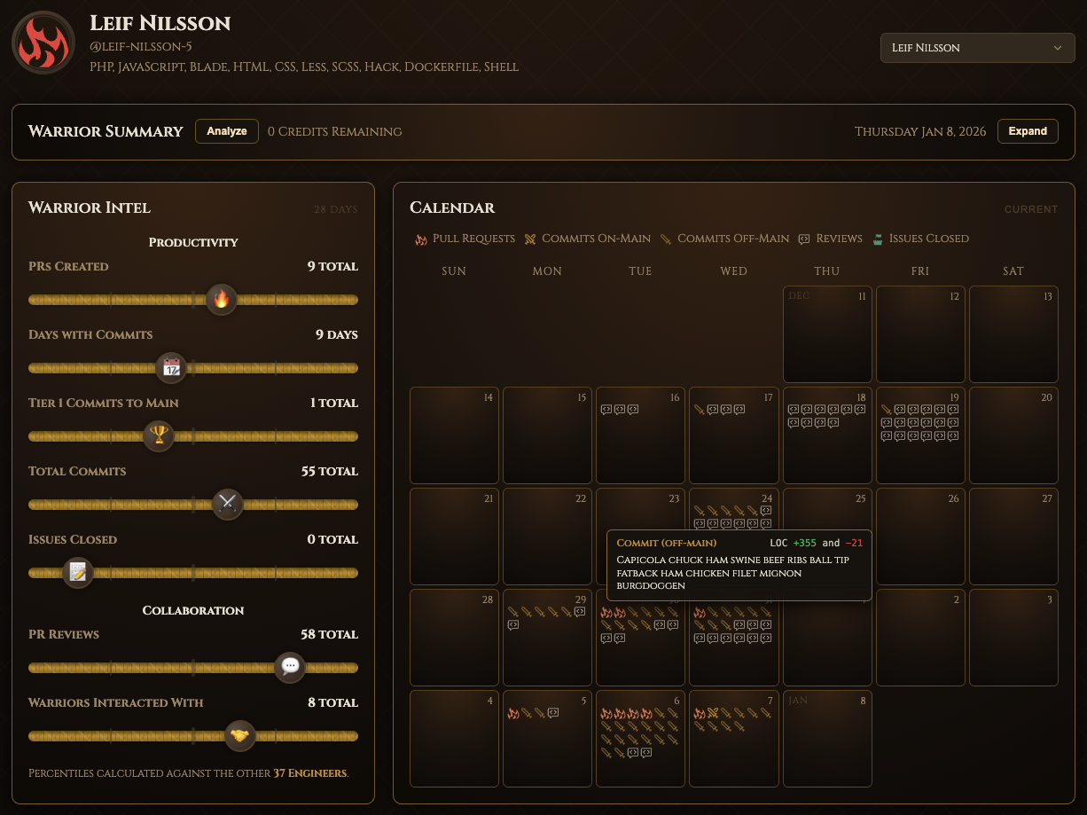Viewport: 1087px width, 815px height.
Task: Click the chat bubble icon on PR Reviews
Action: tap(290, 668)
